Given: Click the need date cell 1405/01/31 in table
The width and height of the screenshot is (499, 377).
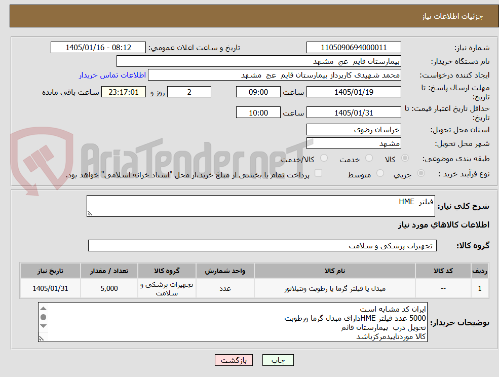Looking at the screenshot, I should pyautogui.click(x=50, y=288).
